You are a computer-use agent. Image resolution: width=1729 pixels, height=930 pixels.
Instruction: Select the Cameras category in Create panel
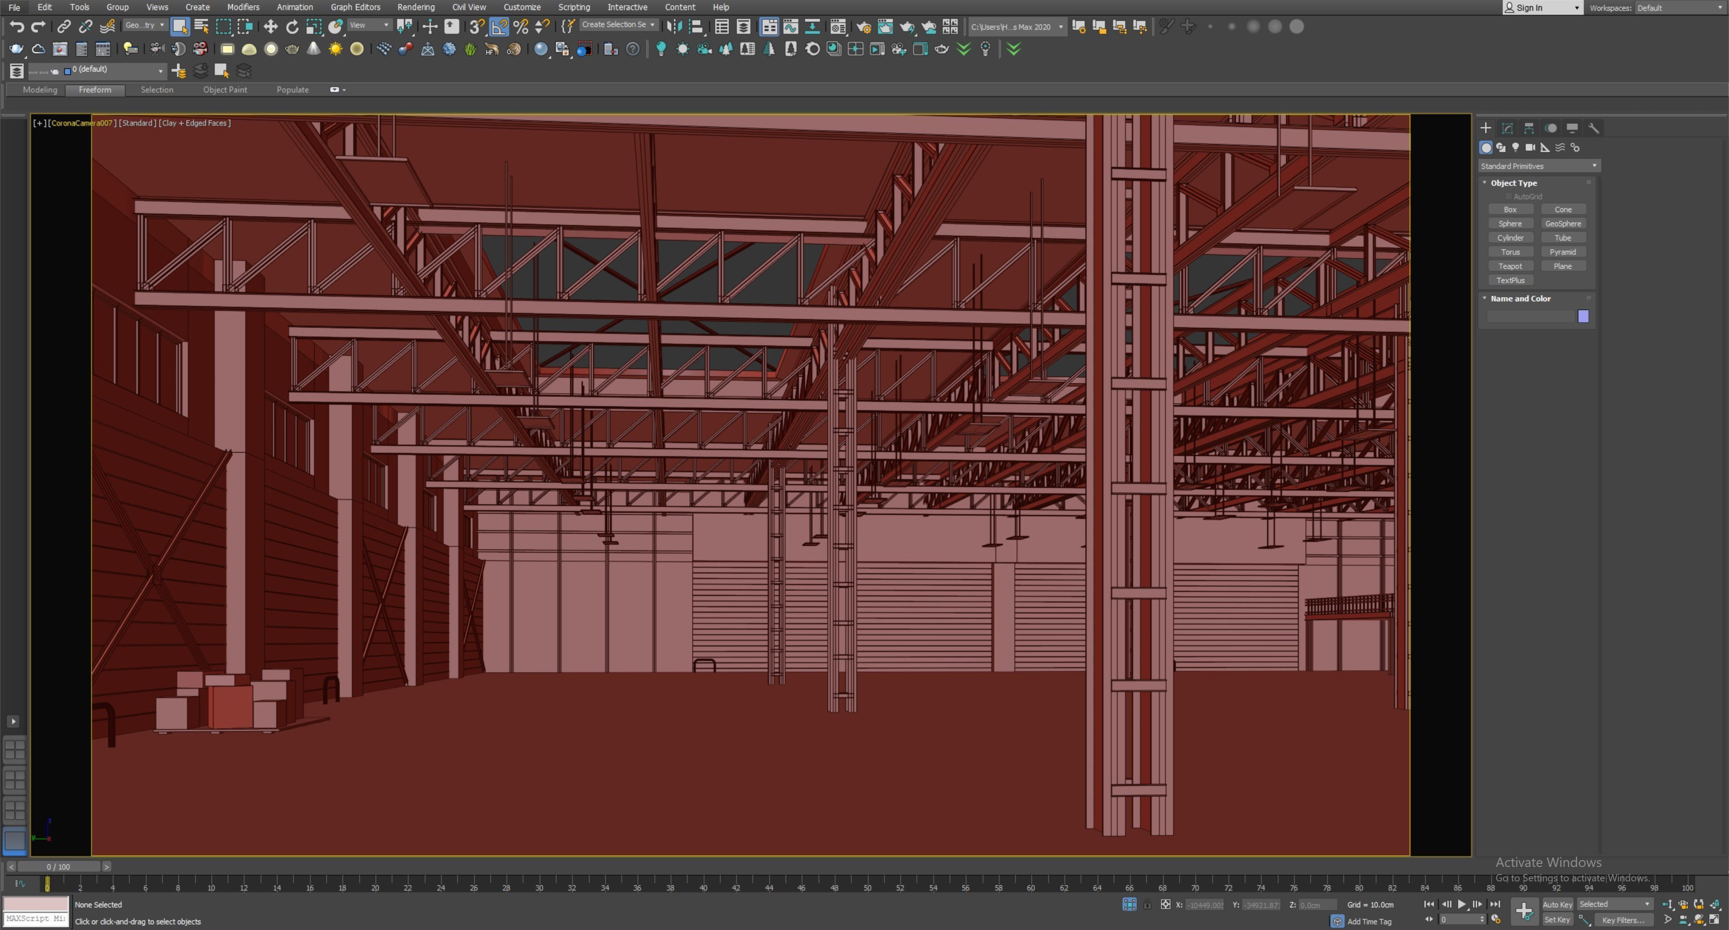1530,147
